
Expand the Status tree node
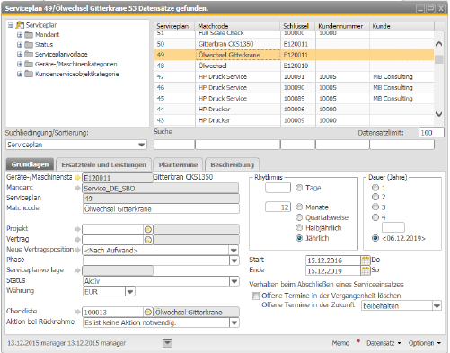tap(20, 45)
